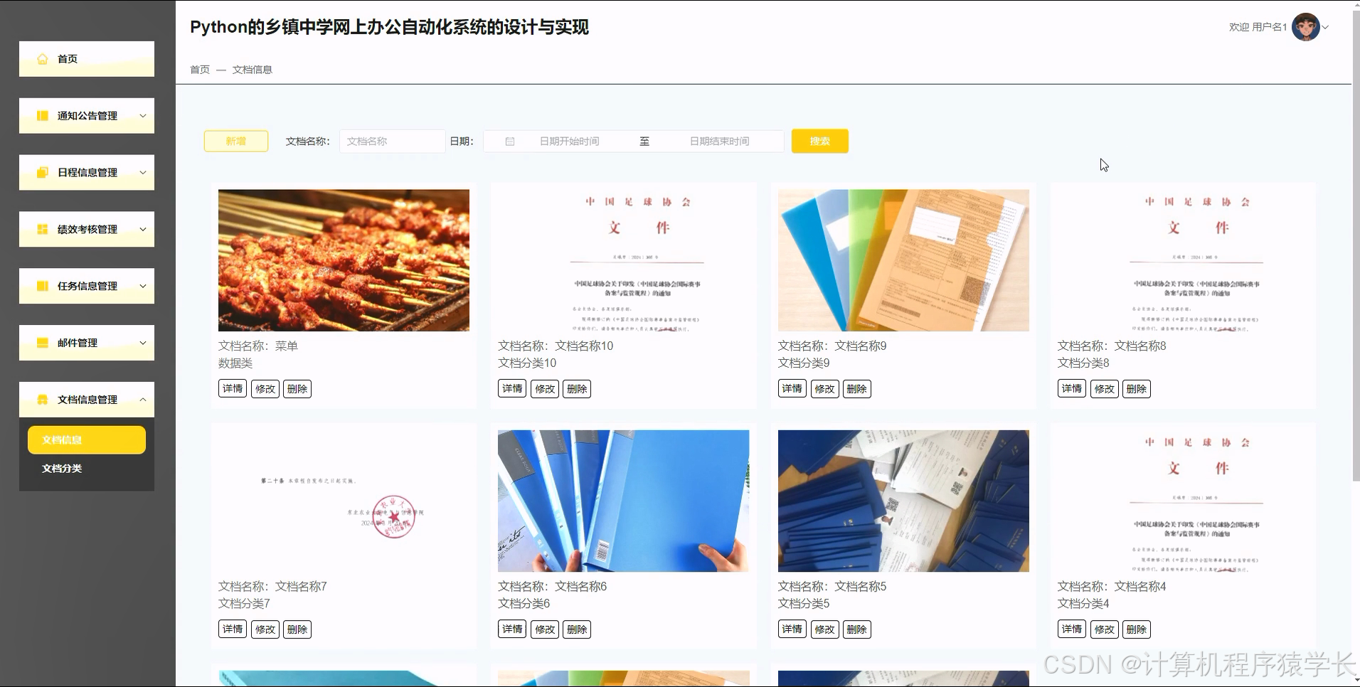Image resolution: width=1360 pixels, height=687 pixels.
Task: Collapse the 文档信息管理 menu chevron
Action: [x=144, y=399]
